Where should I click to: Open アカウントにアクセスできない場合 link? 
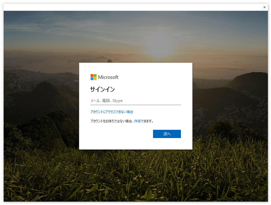(x=112, y=112)
